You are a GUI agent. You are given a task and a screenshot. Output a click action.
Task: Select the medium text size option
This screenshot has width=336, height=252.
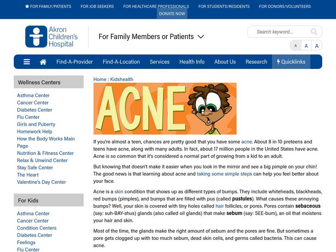point(306,45)
